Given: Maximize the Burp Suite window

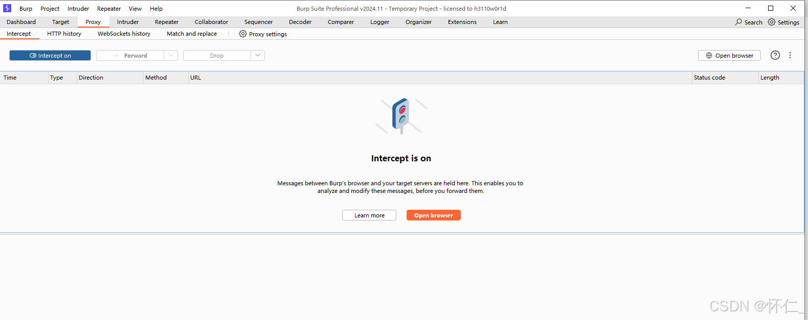Looking at the screenshot, I should [x=771, y=8].
